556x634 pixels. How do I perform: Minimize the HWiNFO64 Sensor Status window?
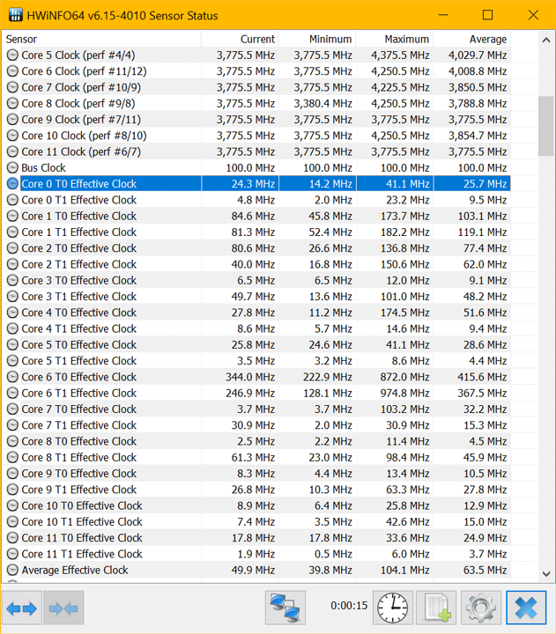(x=443, y=15)
